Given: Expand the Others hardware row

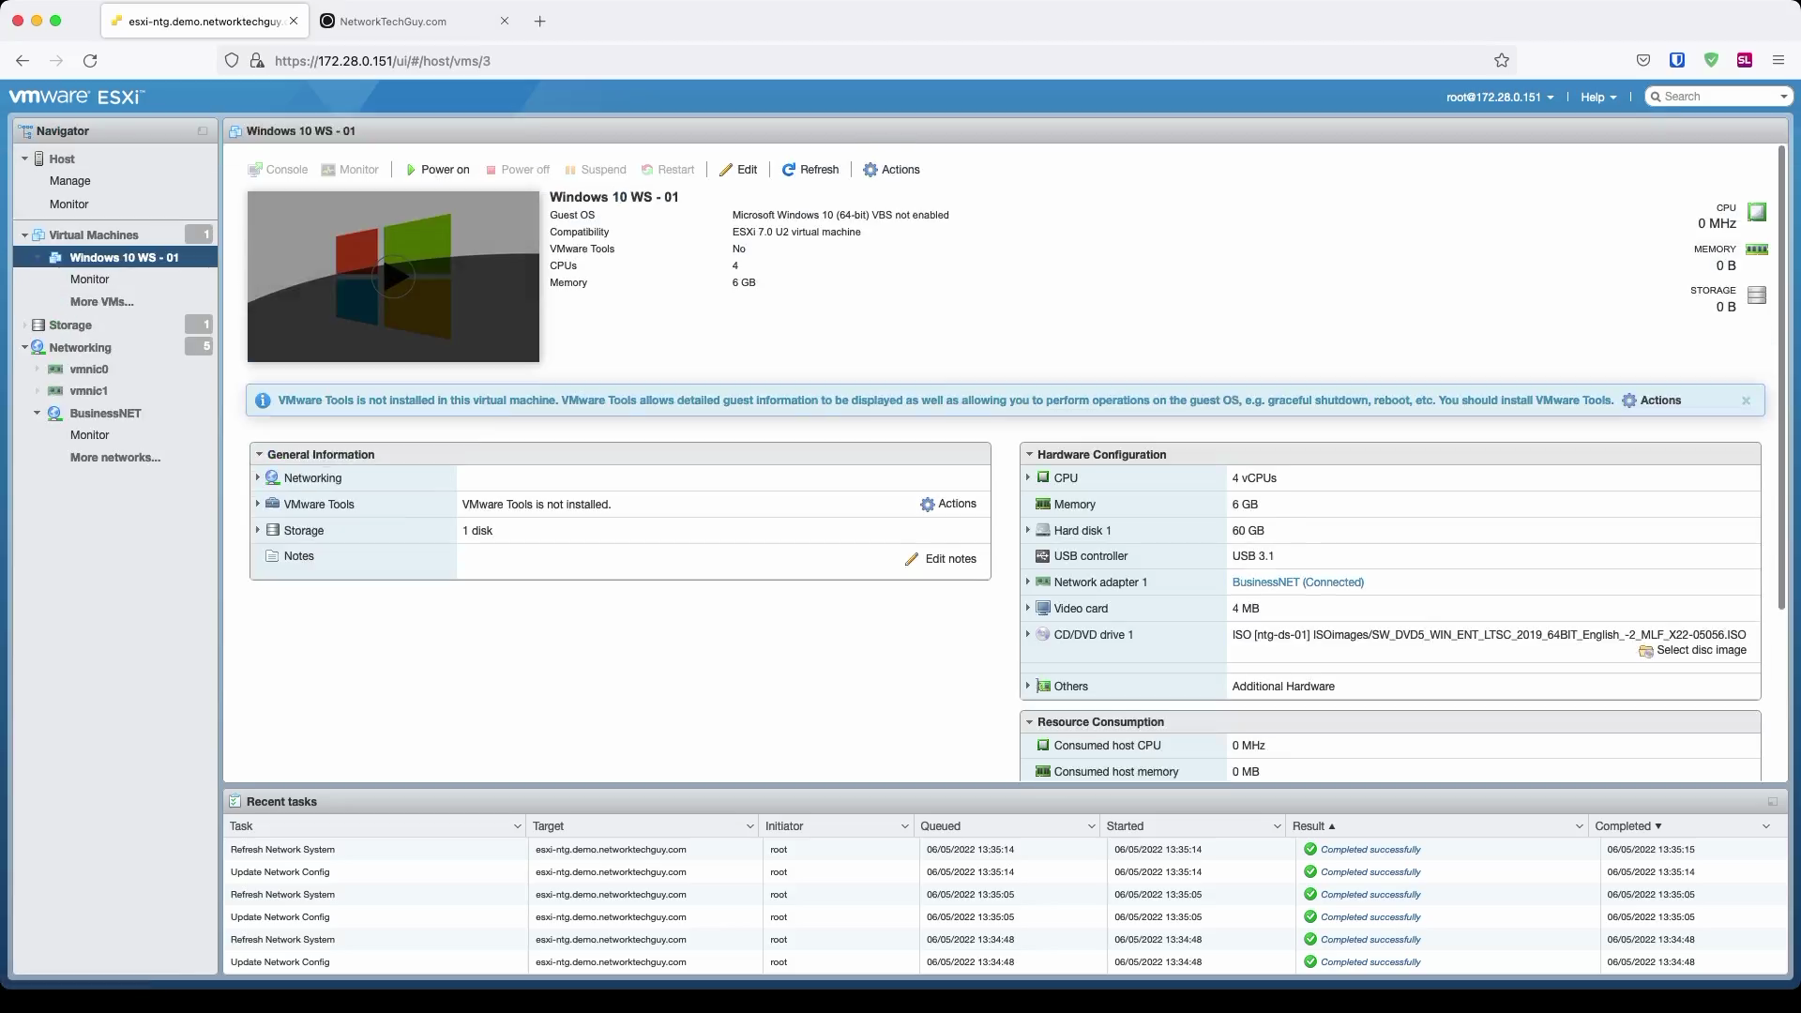Looking at the screenshot, I should coord(1028,687).
